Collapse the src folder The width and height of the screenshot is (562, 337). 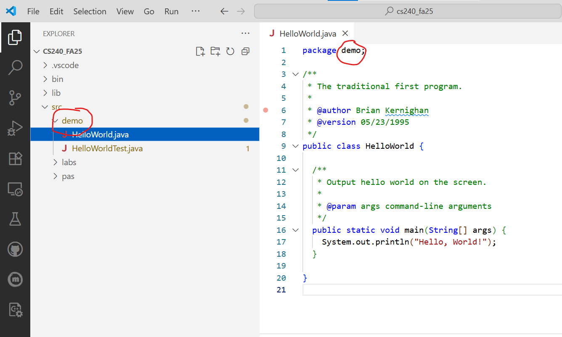(x=45, y=107)
